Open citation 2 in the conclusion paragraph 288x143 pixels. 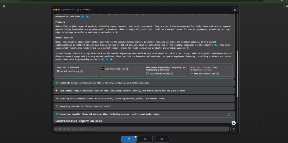coord(107,59)
